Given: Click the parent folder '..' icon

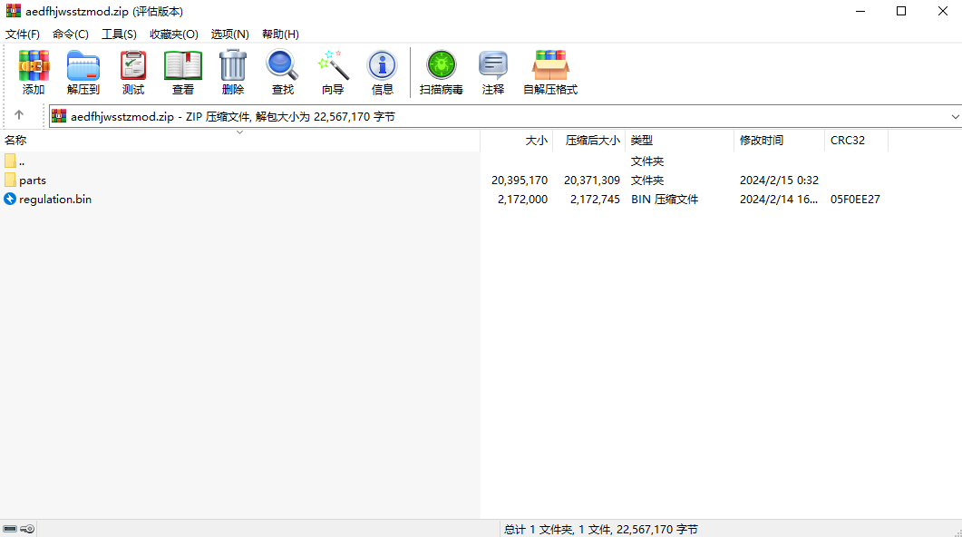Looking at the screenshot, I should click(10, 161).
